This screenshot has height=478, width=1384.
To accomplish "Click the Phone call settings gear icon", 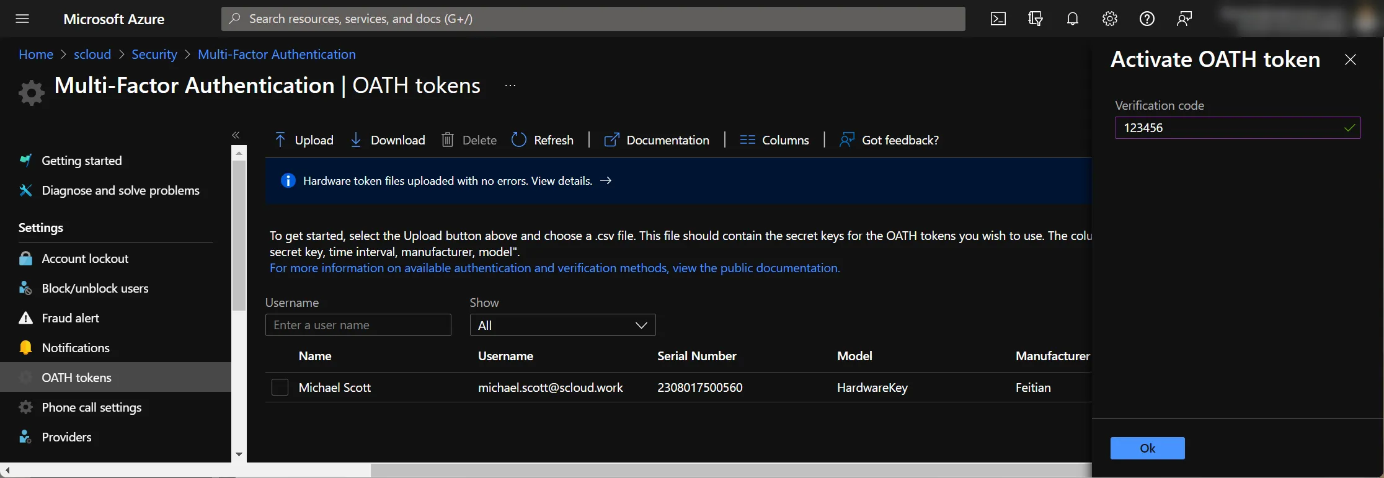I will (x=25, y=407).
